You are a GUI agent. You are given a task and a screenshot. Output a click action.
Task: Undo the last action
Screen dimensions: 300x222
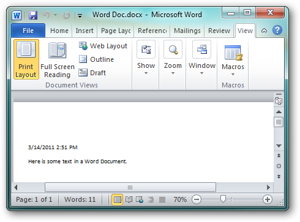[x=47, y=15]
